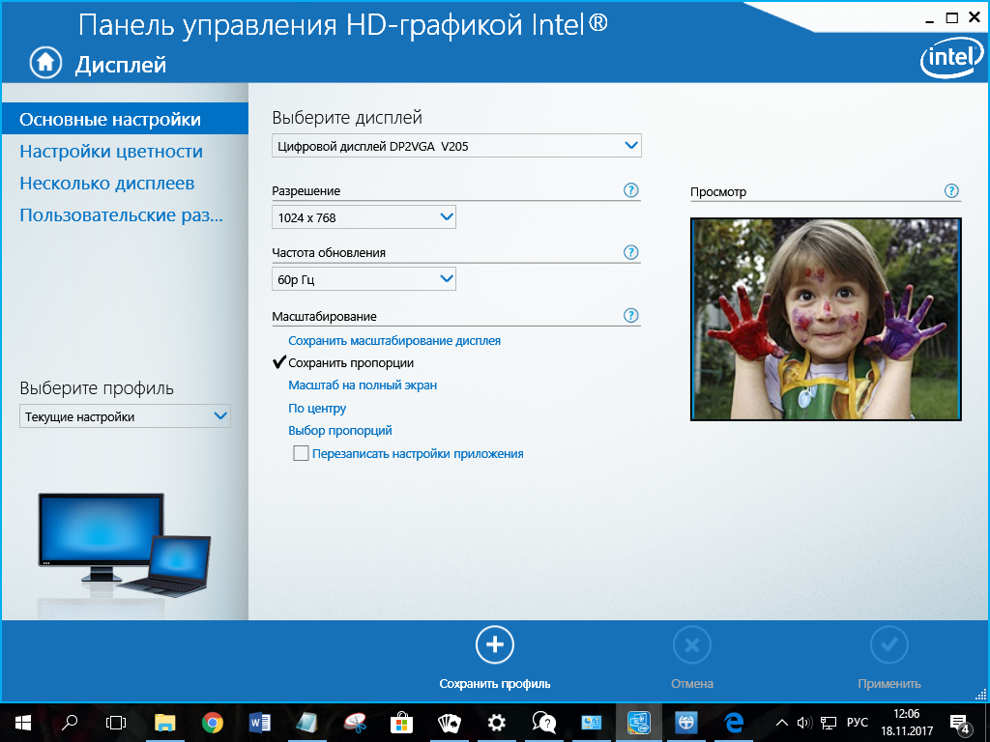Viewport: 990px width, 742px height.
Task: Open the steering wheel app on taskbar
Action: tap(685, 723)
